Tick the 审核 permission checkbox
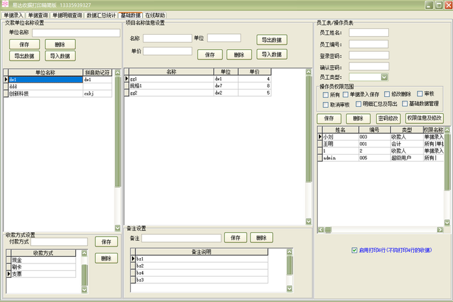This screenshot has height=302, width=453. [x=420, y=94]
